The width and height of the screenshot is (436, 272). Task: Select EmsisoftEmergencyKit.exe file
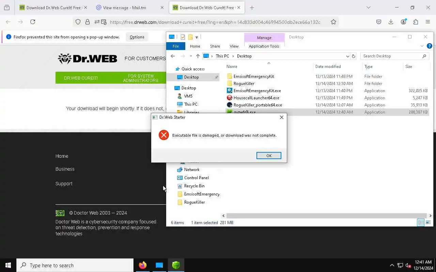257,91
